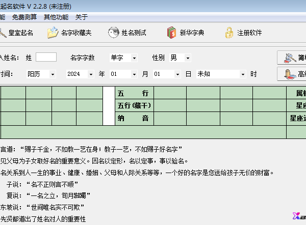The width and height of the screenshot is (306, 225).
Task: Open 名字收藏夹 folder icon
Action: pos(53,33)
